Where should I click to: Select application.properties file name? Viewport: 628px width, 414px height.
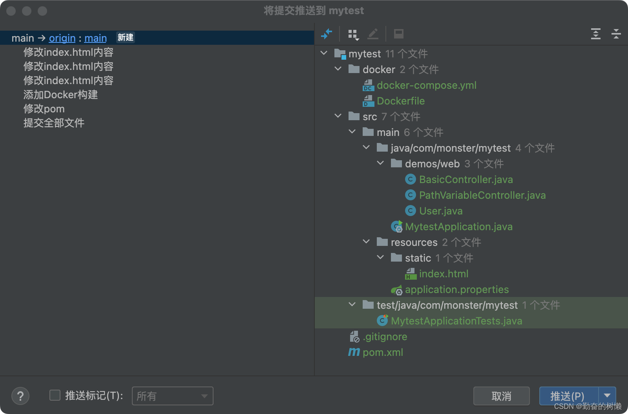(457, 289)
